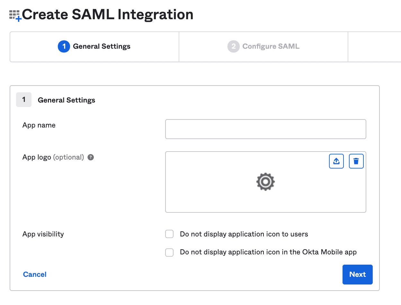The height and width of the screenshot is (305, 401).
Task: Delete the uploaded app logo
Action: 356,161
